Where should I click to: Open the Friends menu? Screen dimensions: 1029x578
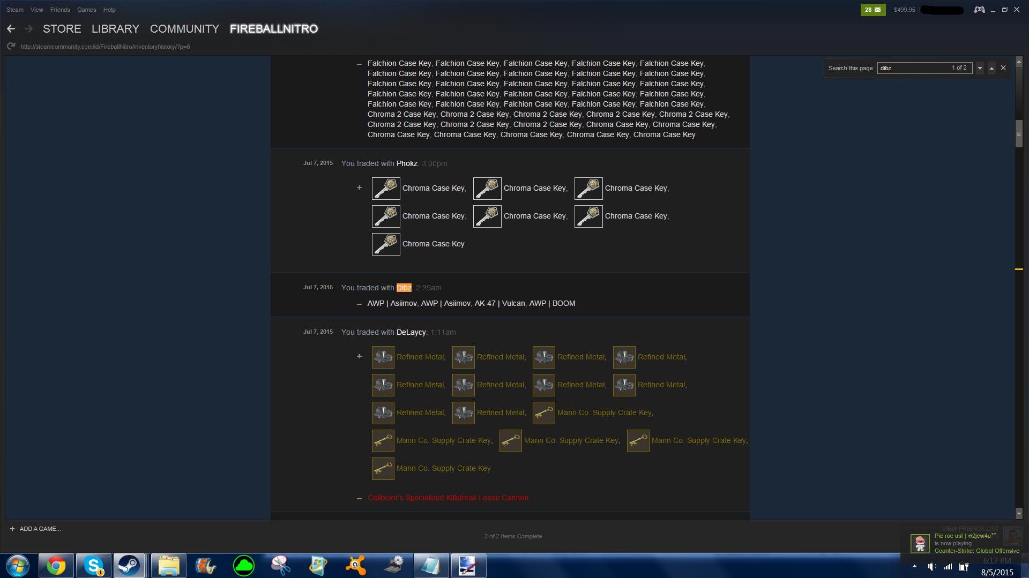tap(60, 10)
